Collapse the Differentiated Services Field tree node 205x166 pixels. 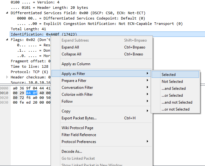point(8,13)
